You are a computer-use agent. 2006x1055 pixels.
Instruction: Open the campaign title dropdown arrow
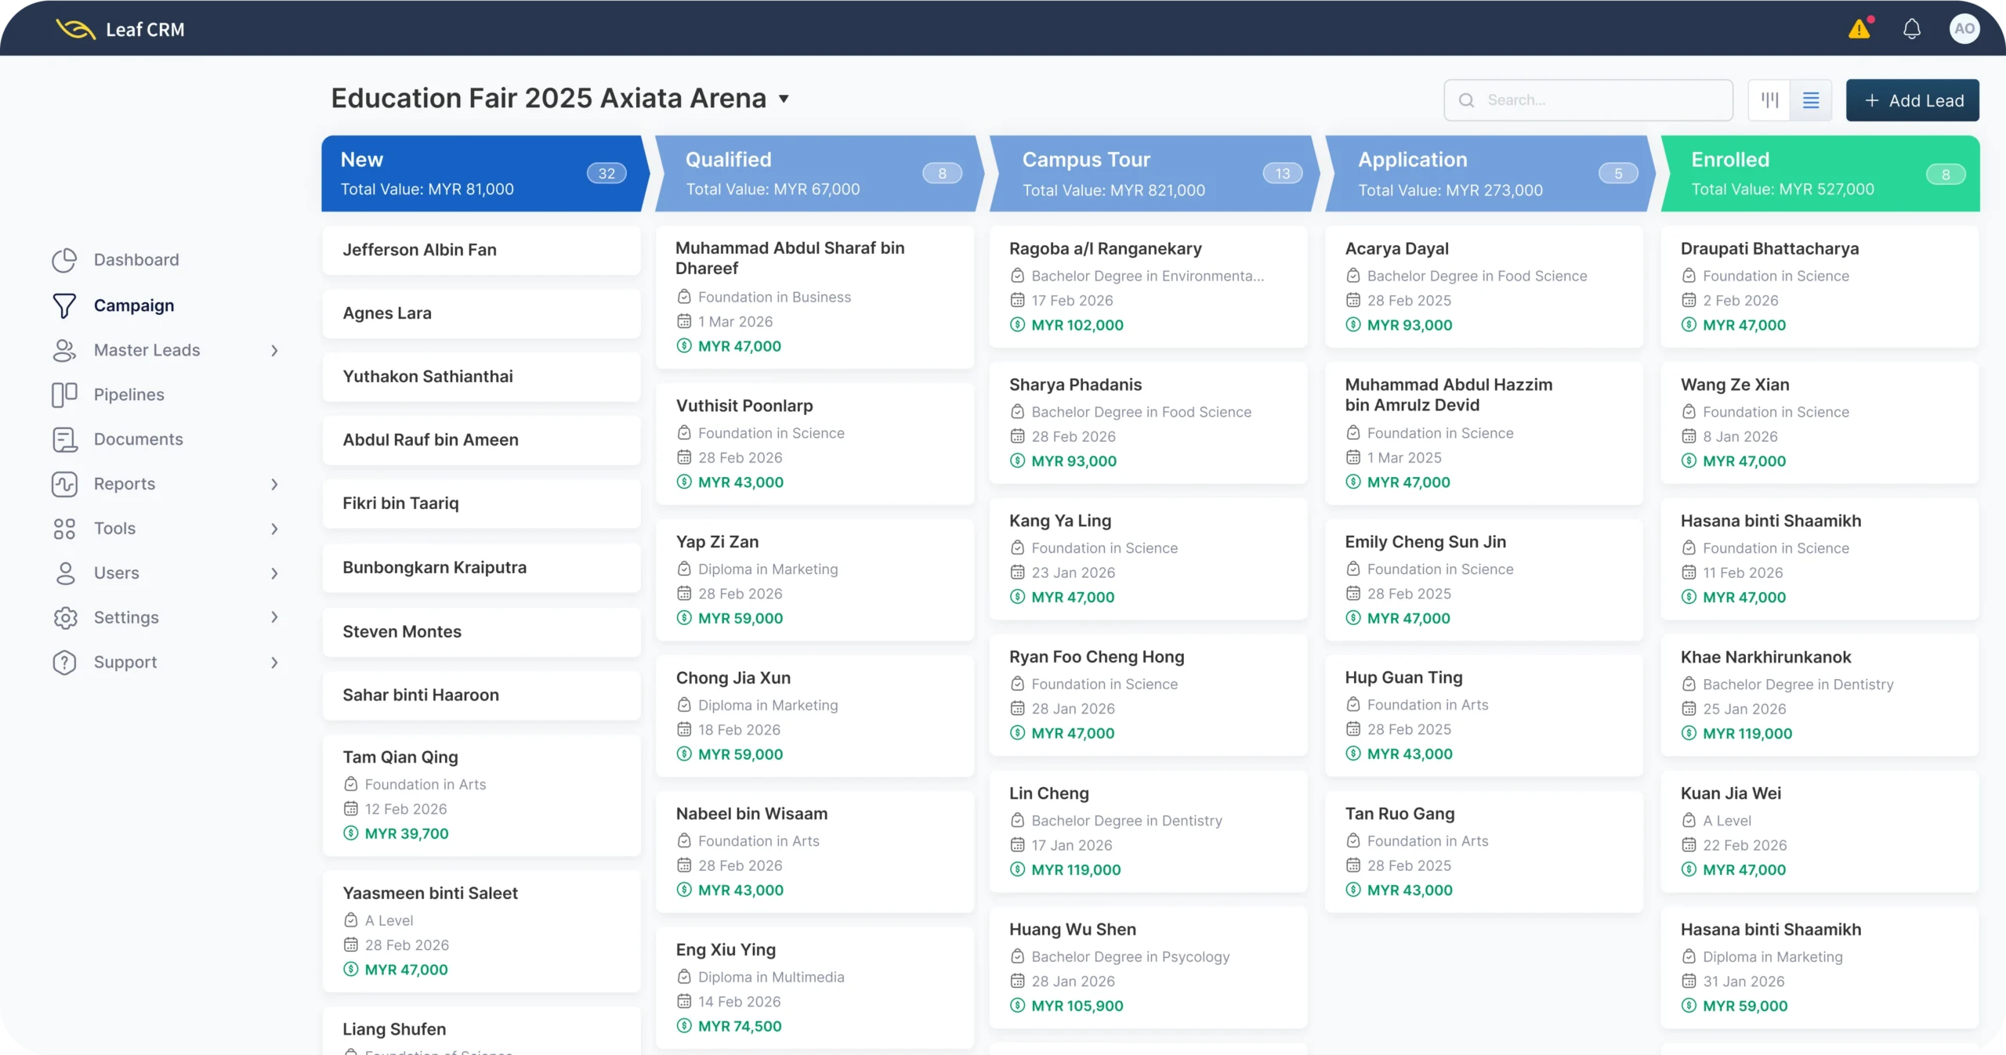pyautogui.click(x=784, y=99)
